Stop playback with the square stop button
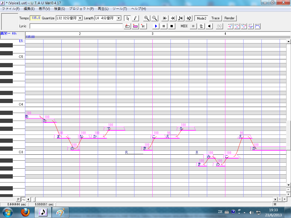Screen dimensions: 291x218 [172, 26]
